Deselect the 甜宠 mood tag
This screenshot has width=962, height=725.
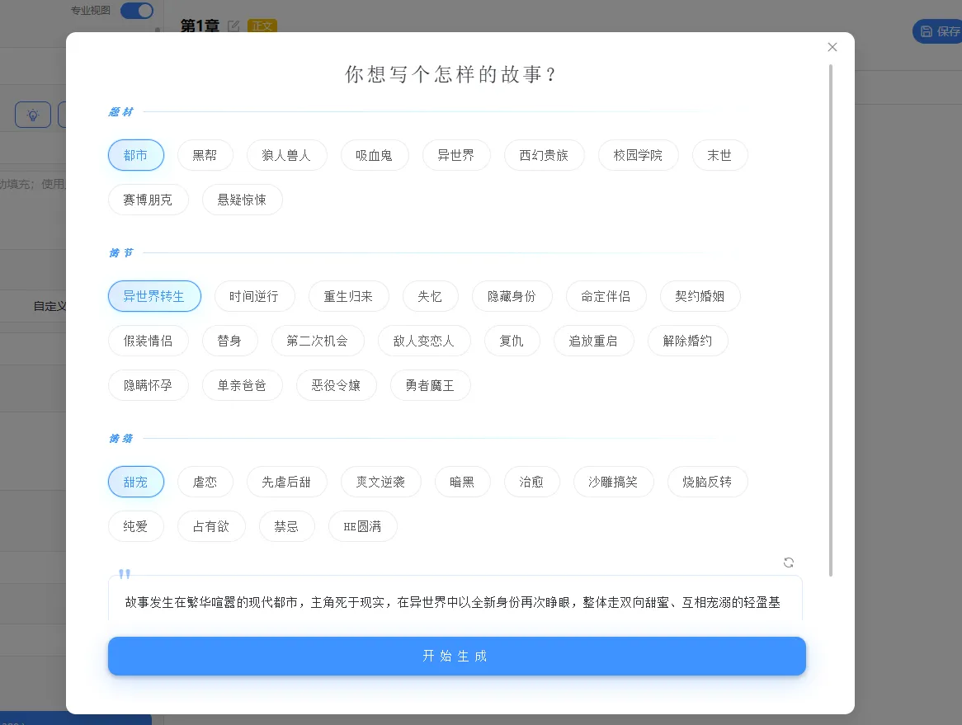coord(135,482)
